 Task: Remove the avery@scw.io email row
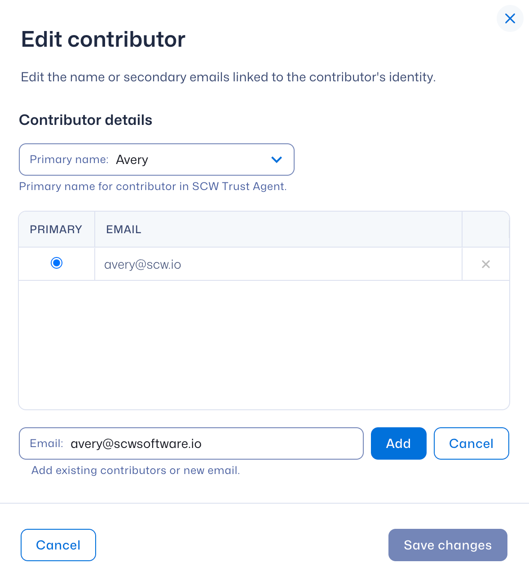485,264
